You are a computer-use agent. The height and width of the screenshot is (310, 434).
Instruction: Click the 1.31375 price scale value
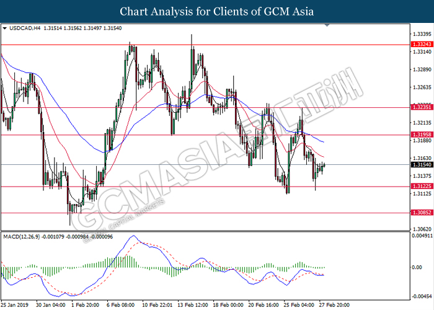[422, 176]
